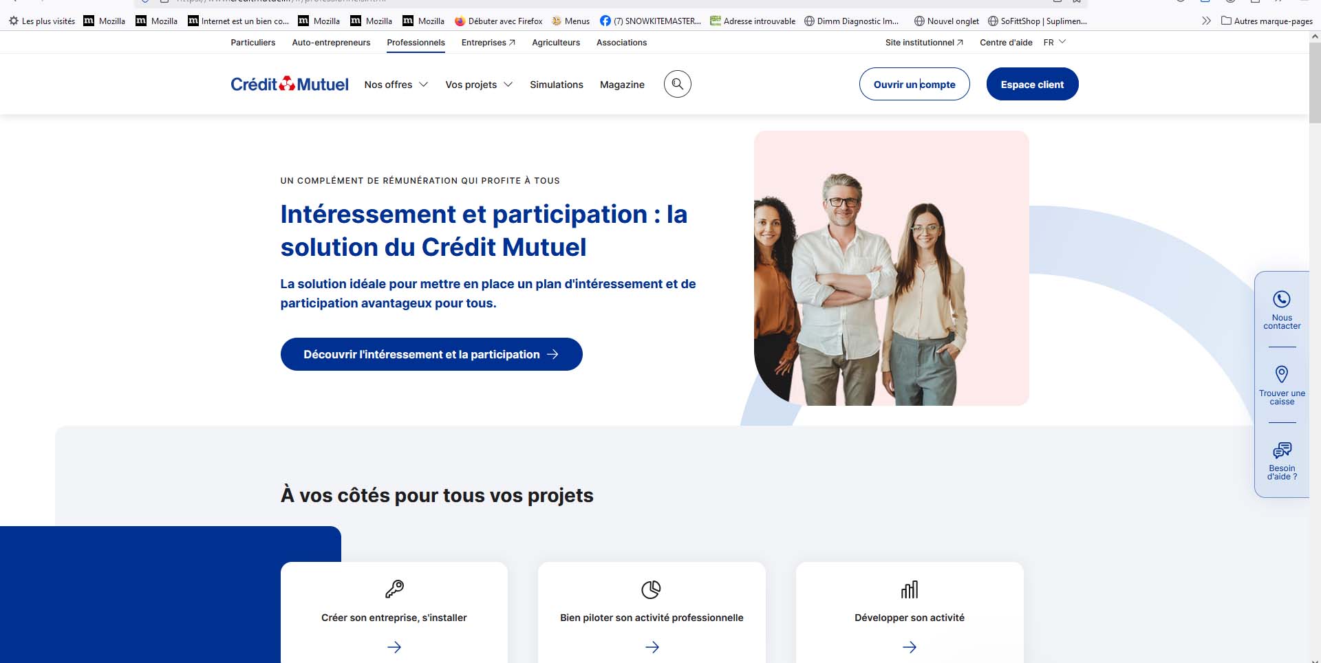
Task: Open the Entreprises external tab
Action: (488, 42)
